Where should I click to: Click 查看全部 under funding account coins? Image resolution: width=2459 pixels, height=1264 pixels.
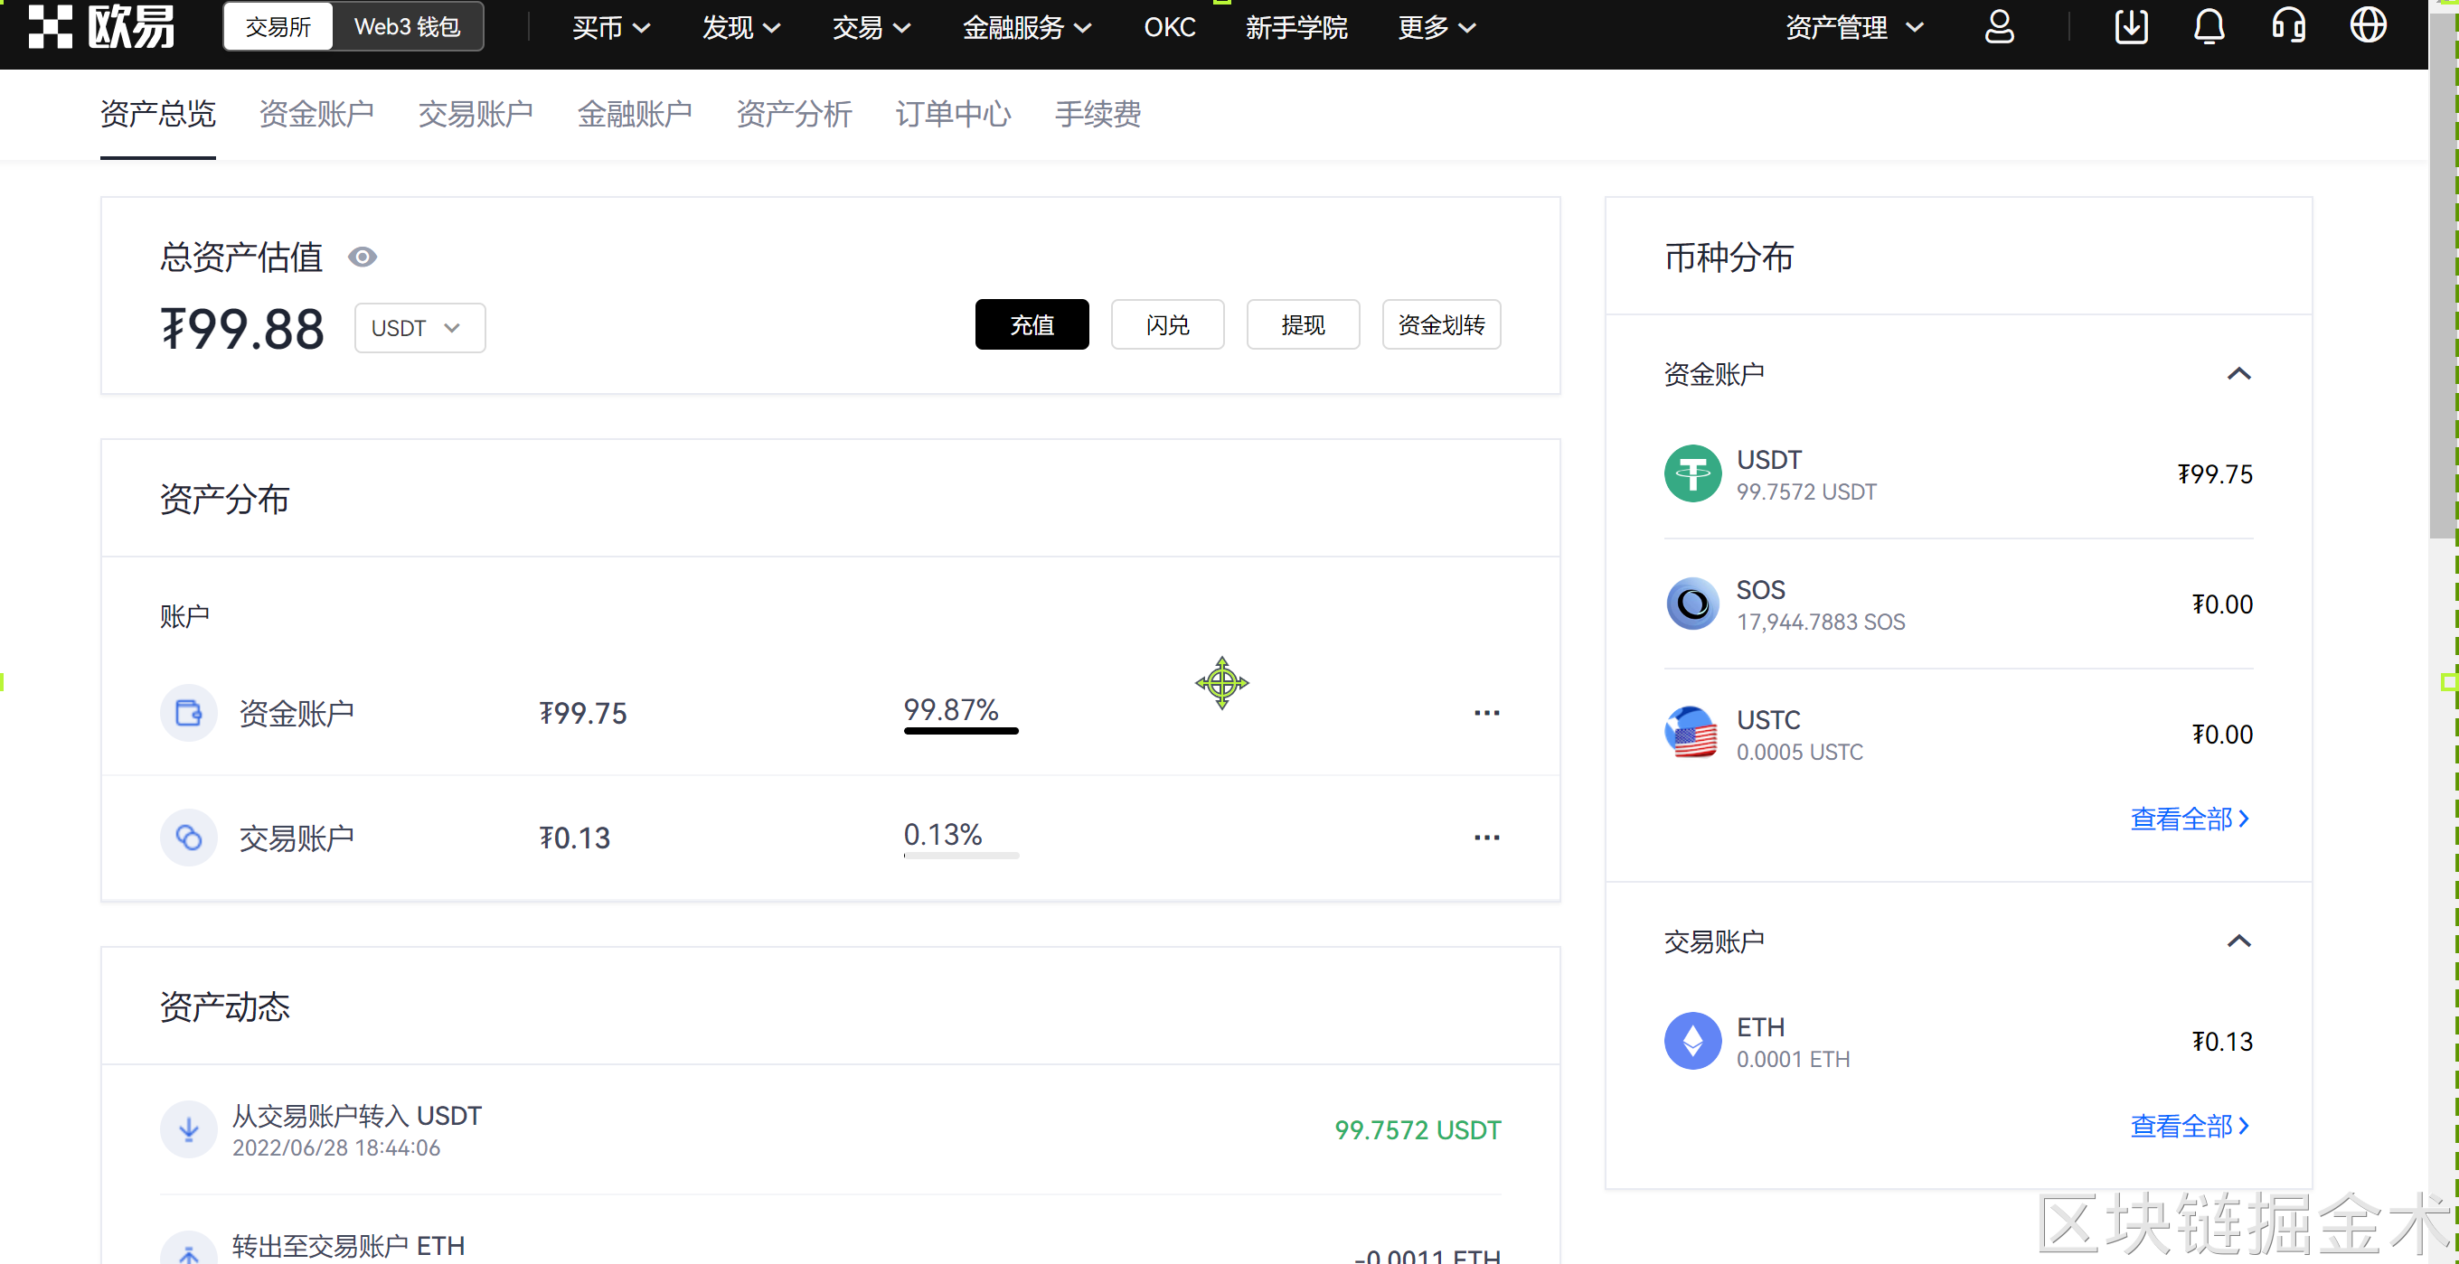(2189, 819)
